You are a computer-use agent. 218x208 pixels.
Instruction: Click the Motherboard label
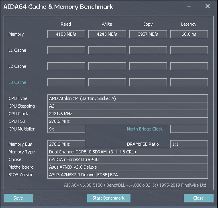point(21,167)
